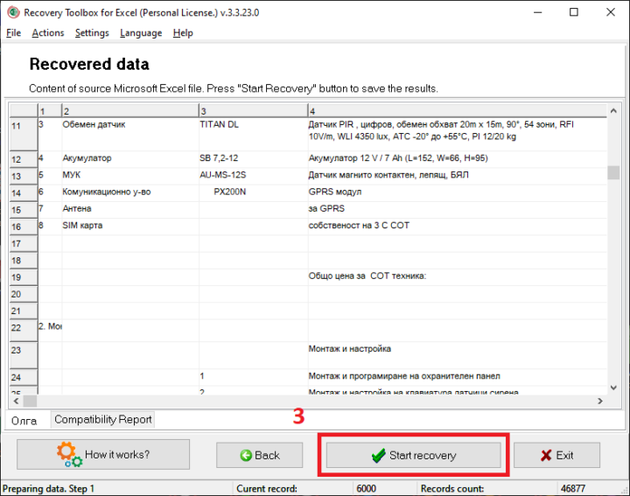
Task: Click cell 'Акумулатор' in column 2
Action: [x=130, y=159]
